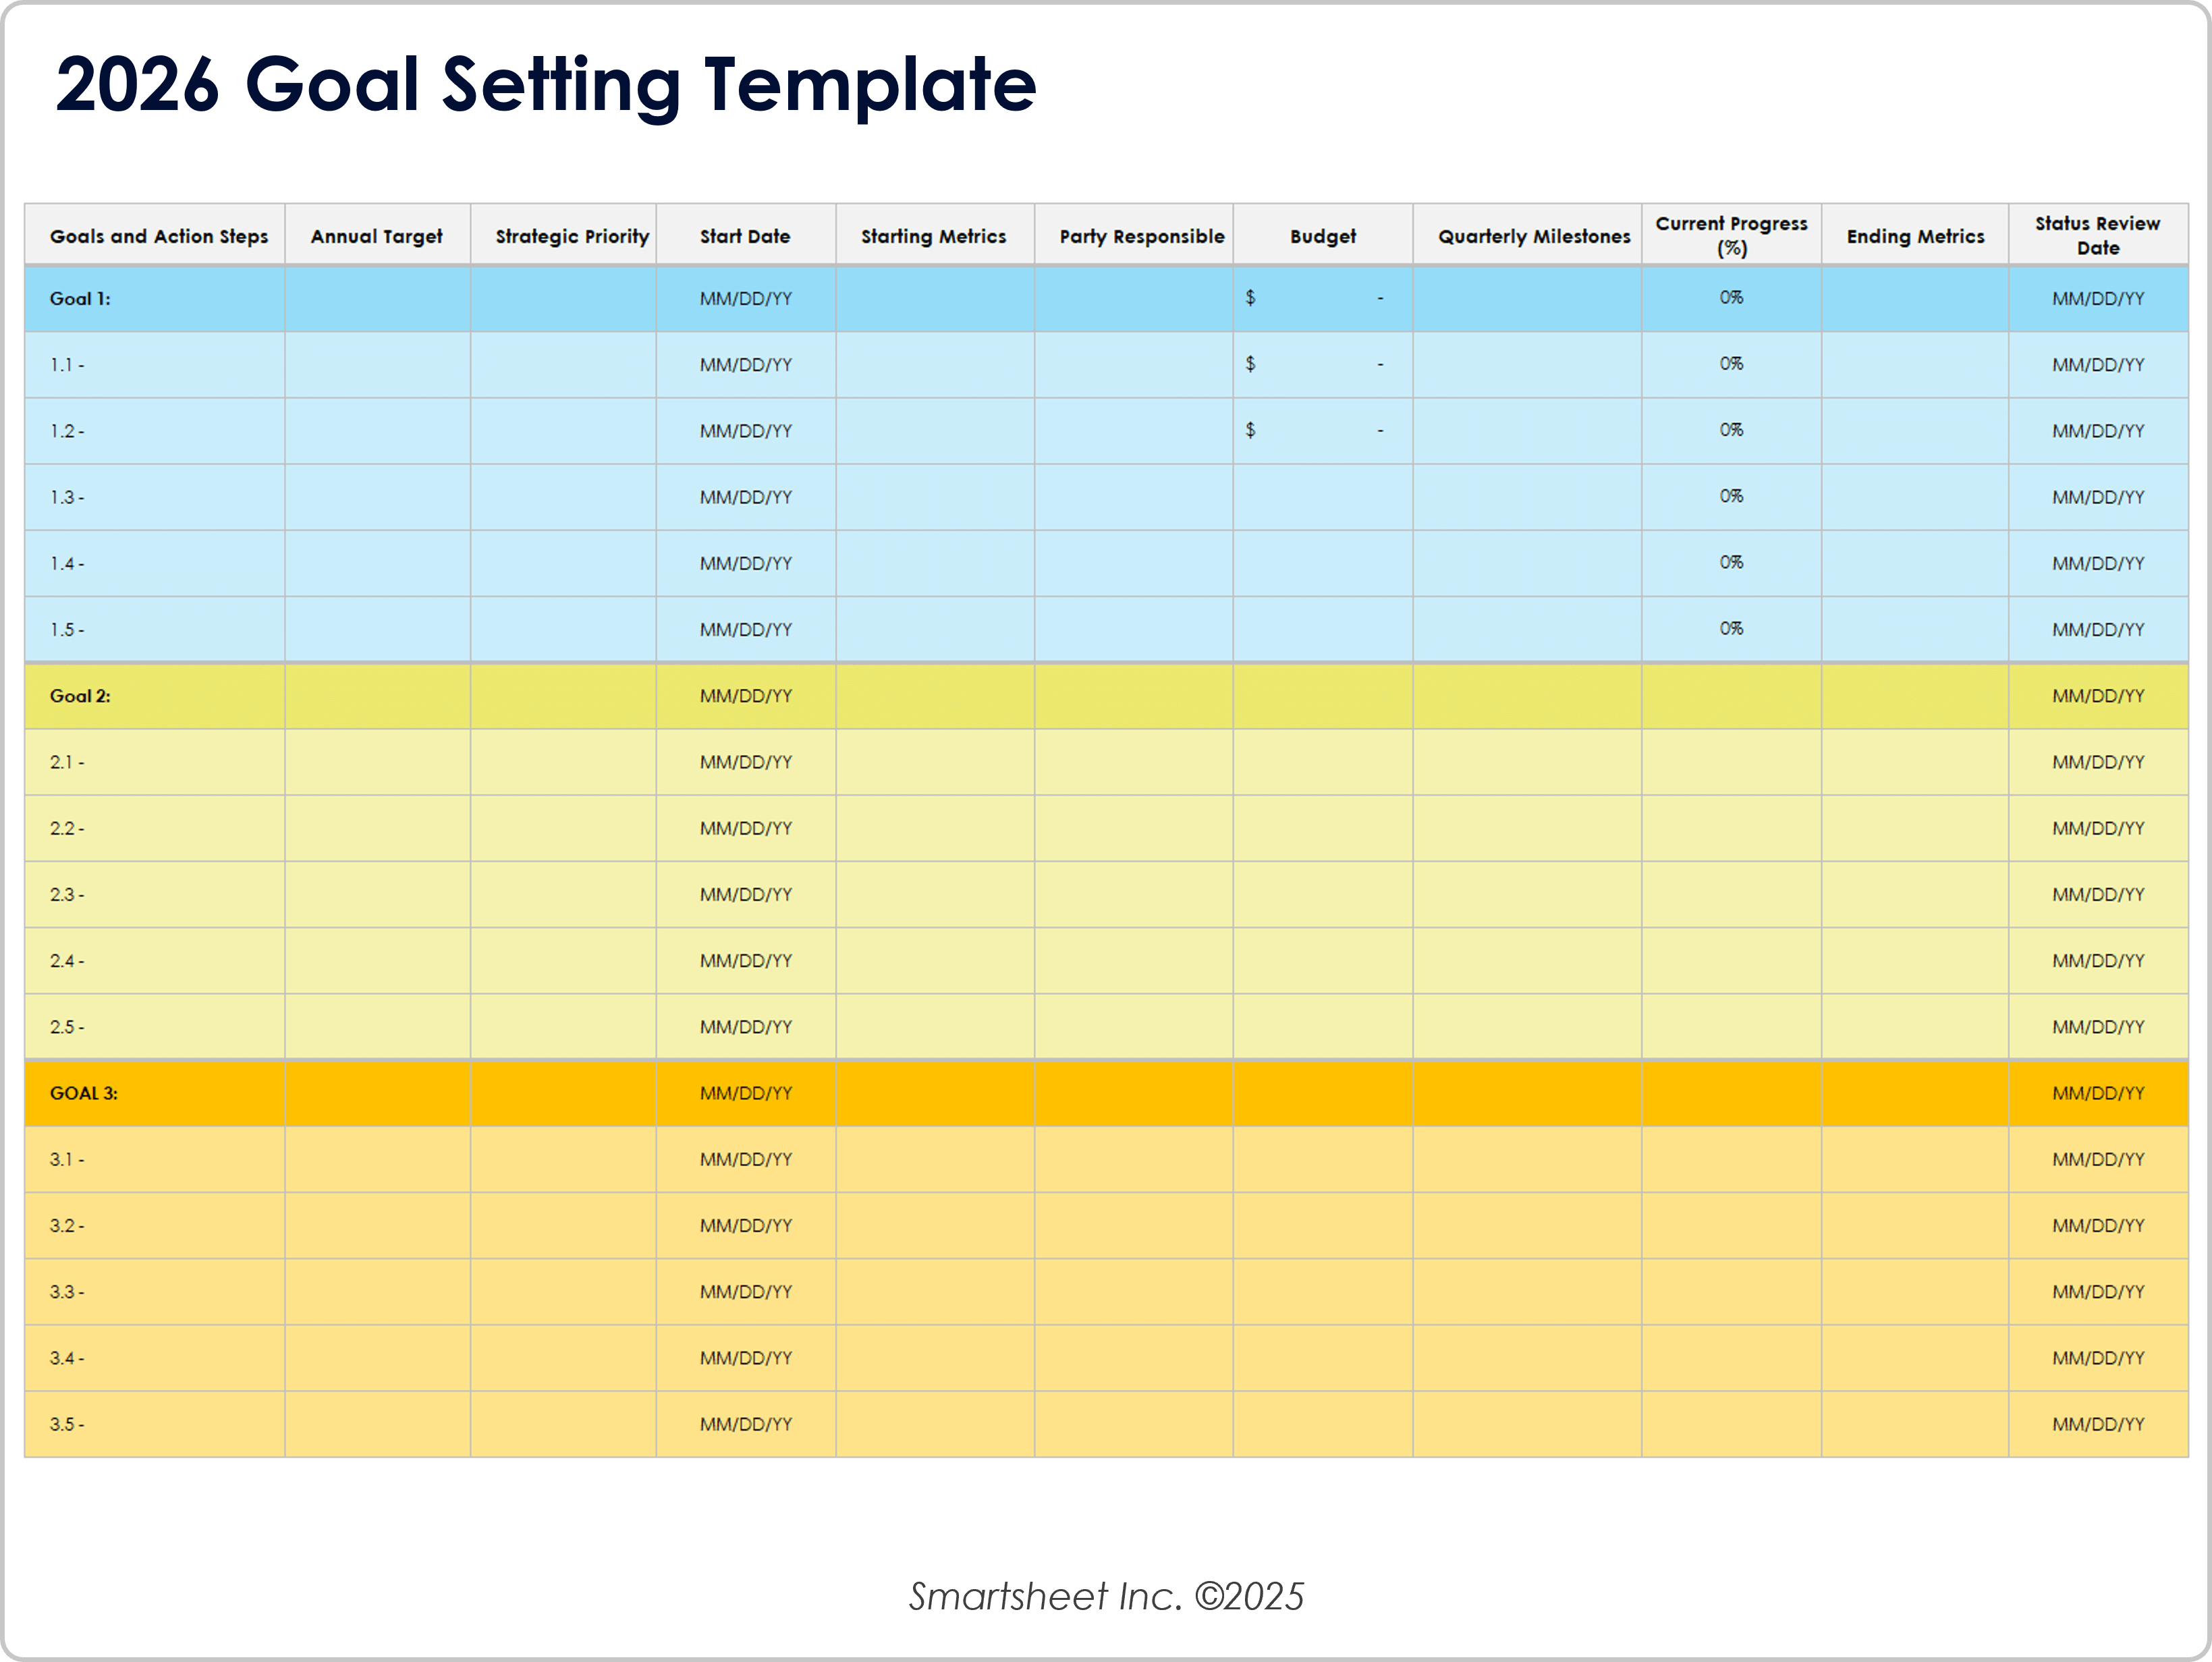
Task: Click the Current Progress cell for step 1.3
Action: (1731, 497)
